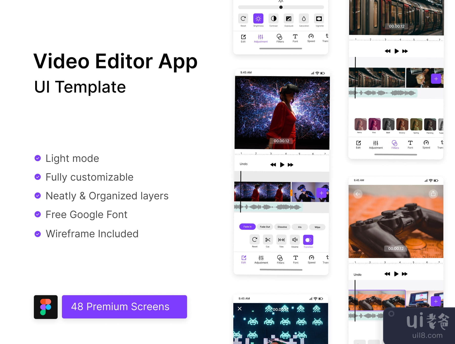This screenshot has height=344, width=455.
Task: Apply the Retro filter thumbnail
Action: tap(360, 124)
